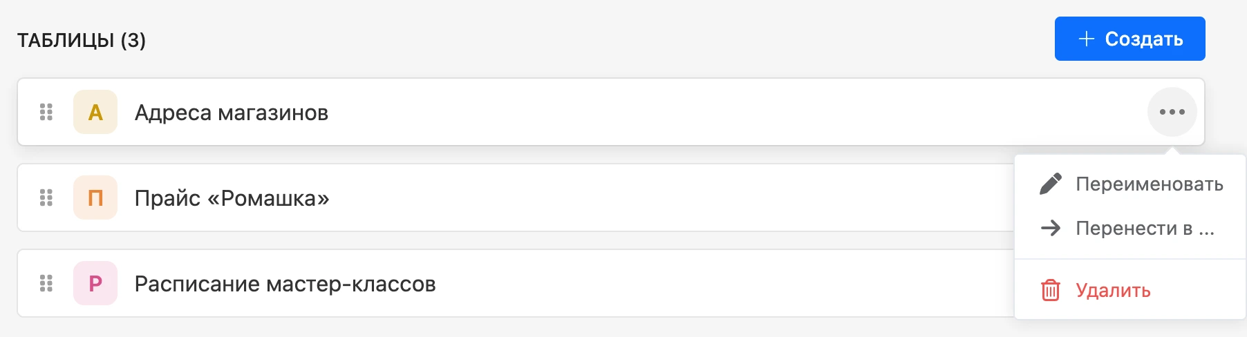Click the yellow A table icon
Viewport: 1247px width, 337px height.
click(x=95, y=112)
